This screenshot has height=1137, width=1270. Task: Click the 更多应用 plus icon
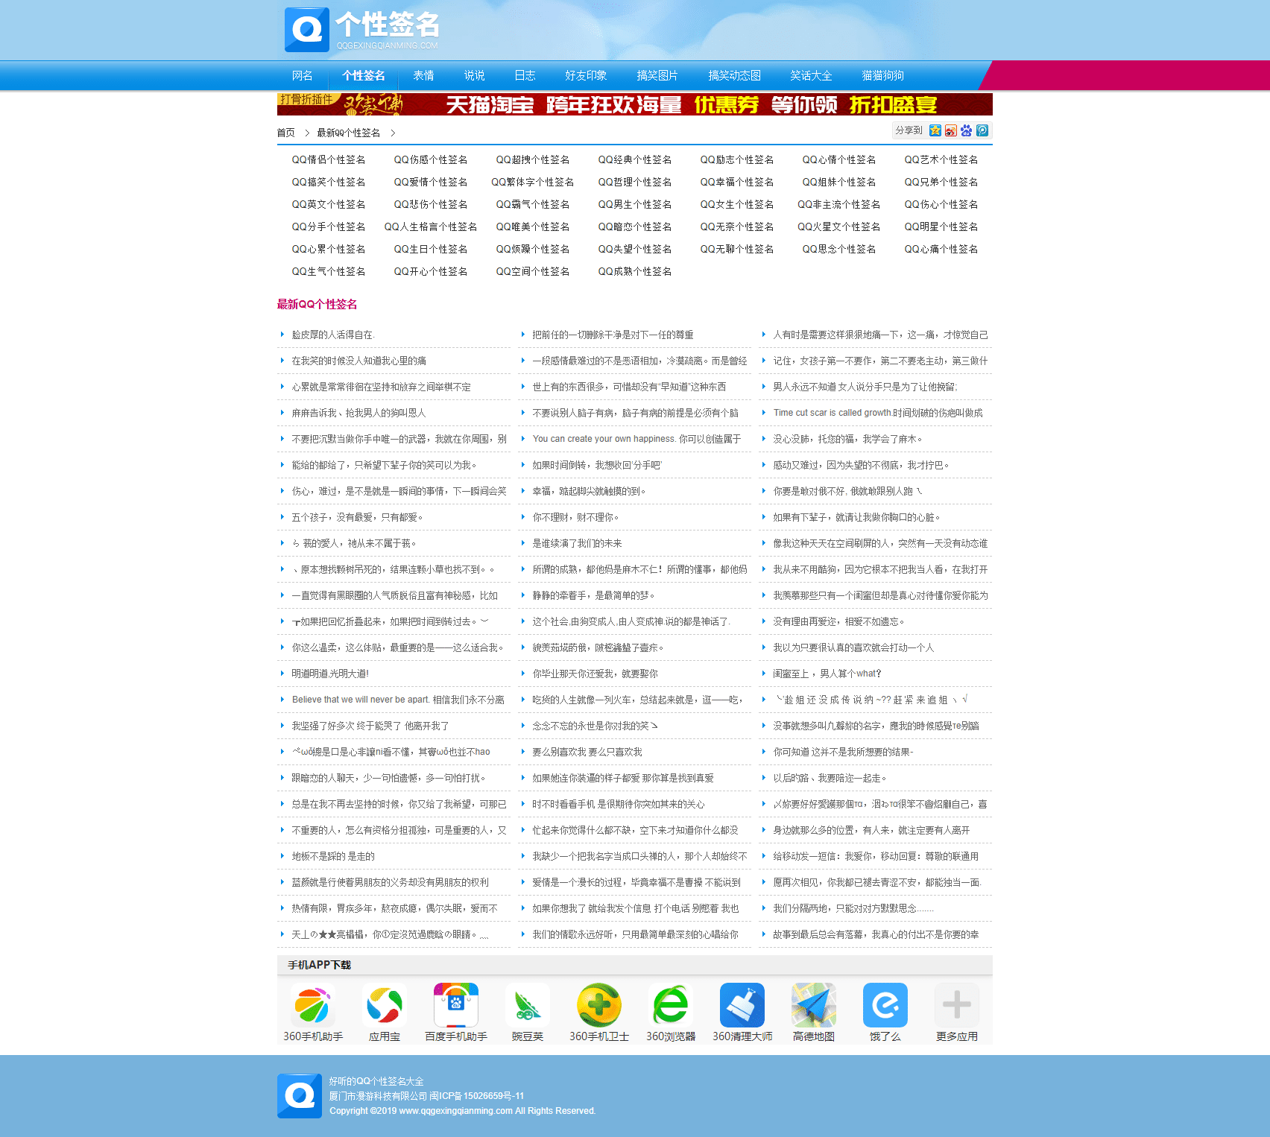pyautogui.click(x=957, y=1005)
